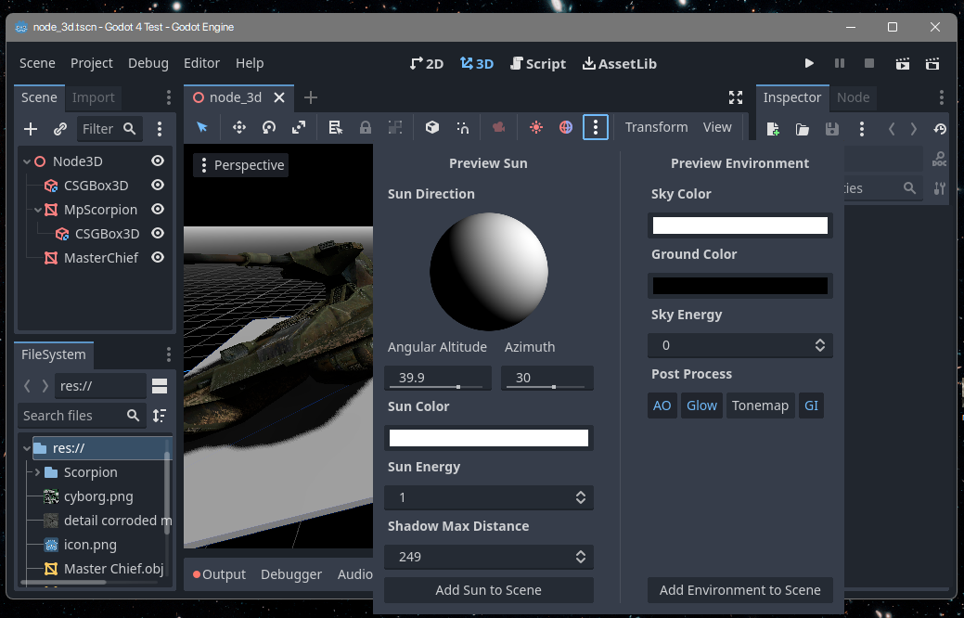Switch to the Import dock tab
The height and width of the screenshot is (618, 964).
point(94,97)
